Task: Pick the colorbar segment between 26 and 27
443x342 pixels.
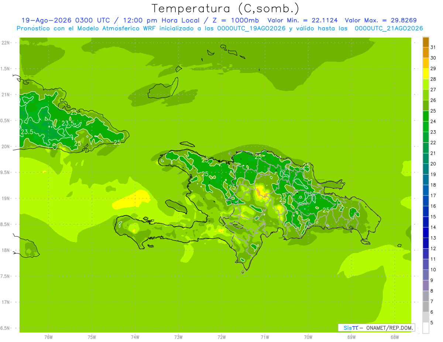Action: pyautogui.click(x=426, y=95)
